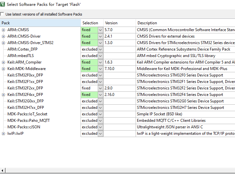Select the Keil::STM32F0xx_DFP tree row
Screen dimensions: 235x174
point(25,75)
